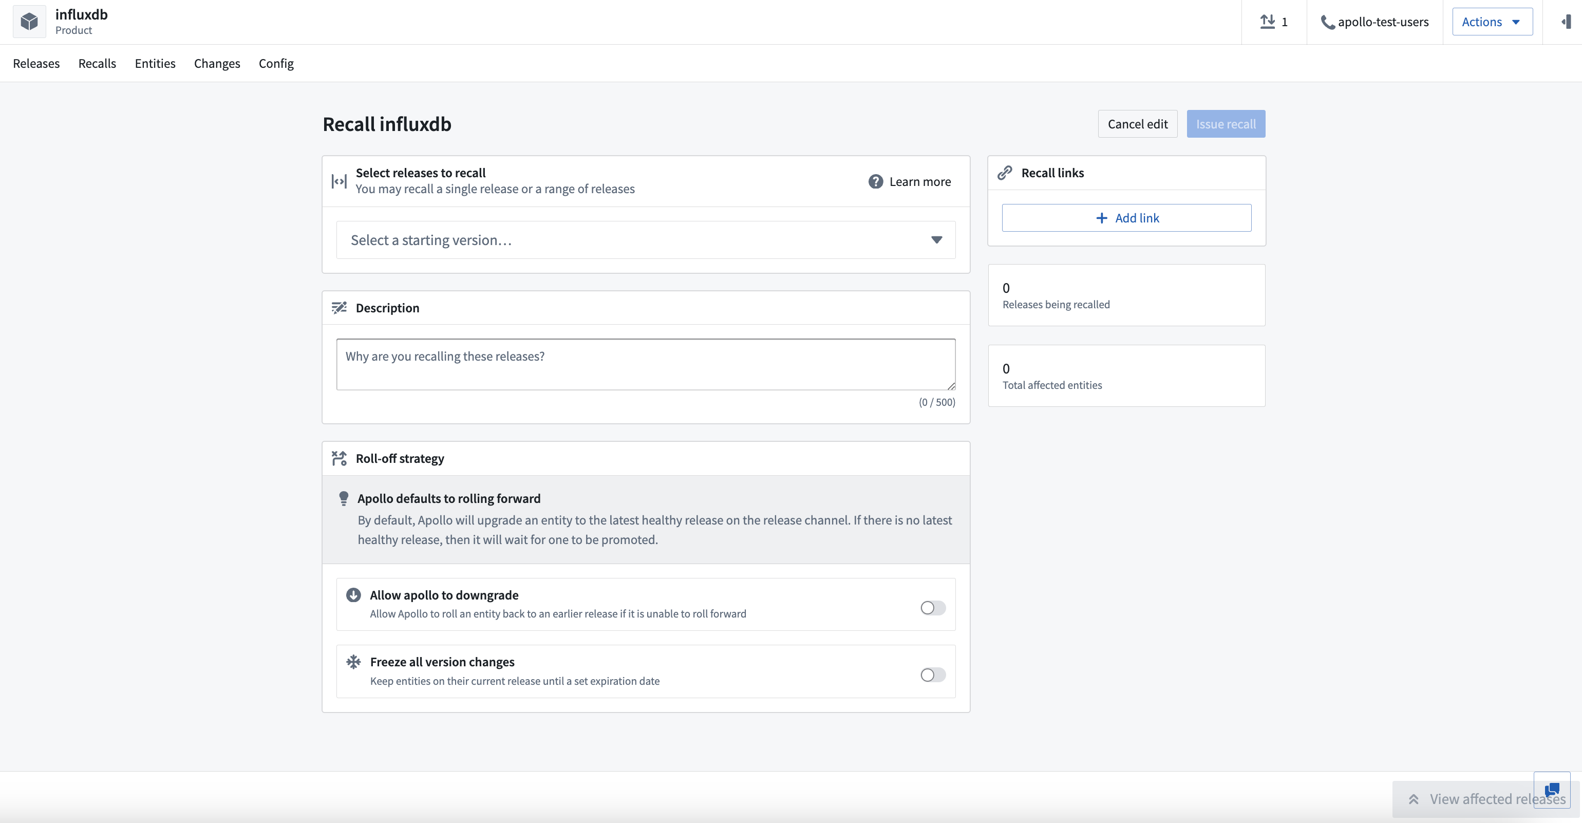Screen dimensions: 1582x823
Task: Click the Issue recall button
Action: click(1226, 124)
